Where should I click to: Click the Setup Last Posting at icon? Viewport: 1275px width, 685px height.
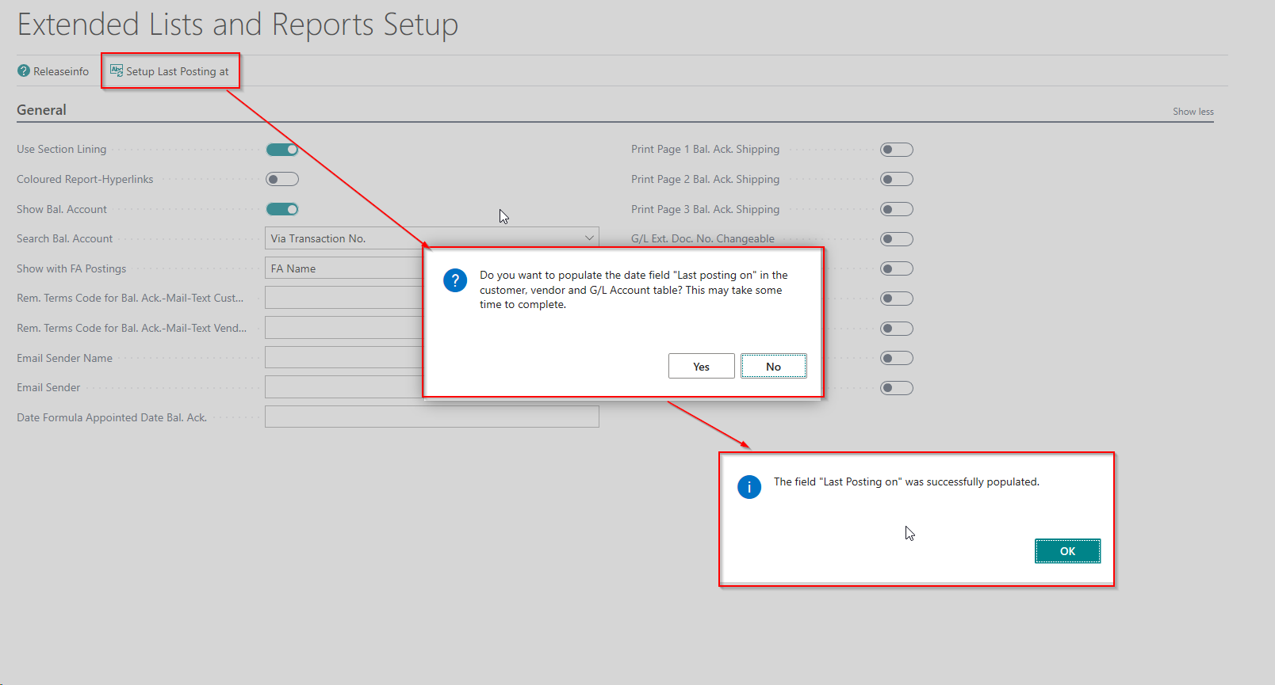pos(117,70)
